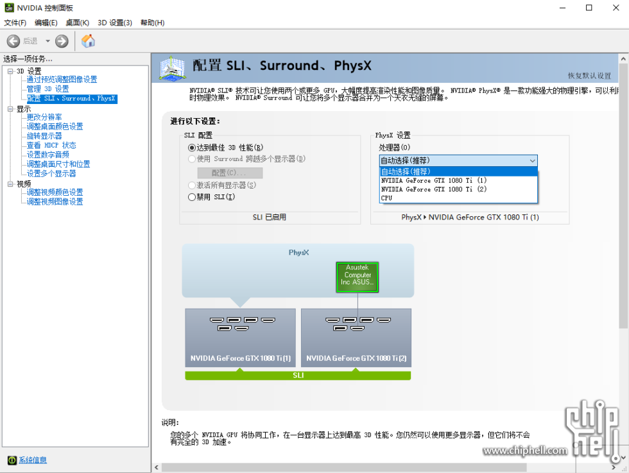Collapse the 显示 tree node
Screen dimensions: 629x473
(x=10, y=109)
